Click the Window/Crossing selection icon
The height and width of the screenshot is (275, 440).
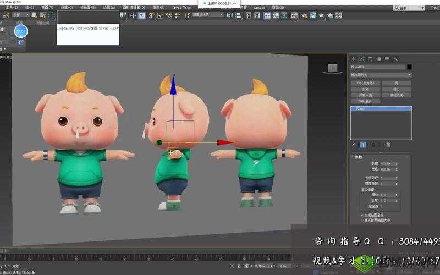click(52, 15)
